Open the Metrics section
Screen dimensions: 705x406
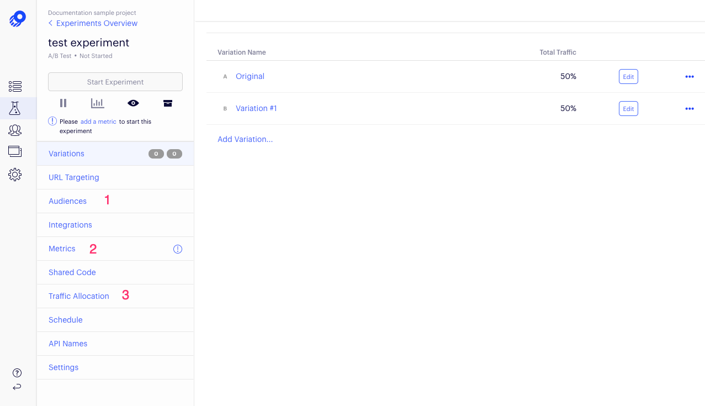click(115, 249)
